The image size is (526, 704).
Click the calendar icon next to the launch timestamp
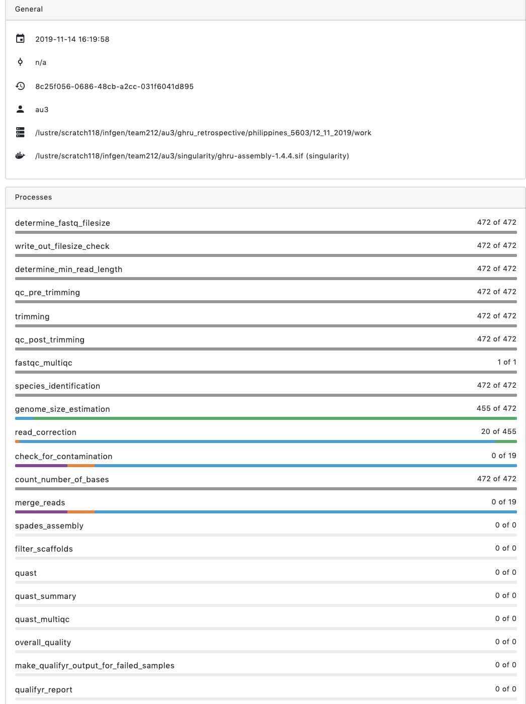[21, 38]
